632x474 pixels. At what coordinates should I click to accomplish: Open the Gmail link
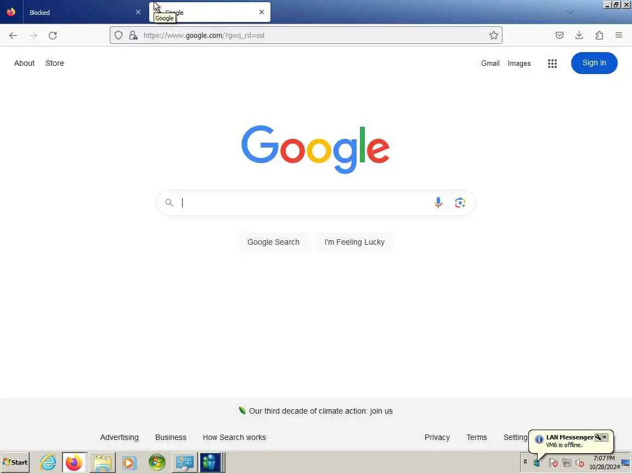[490, 63]
